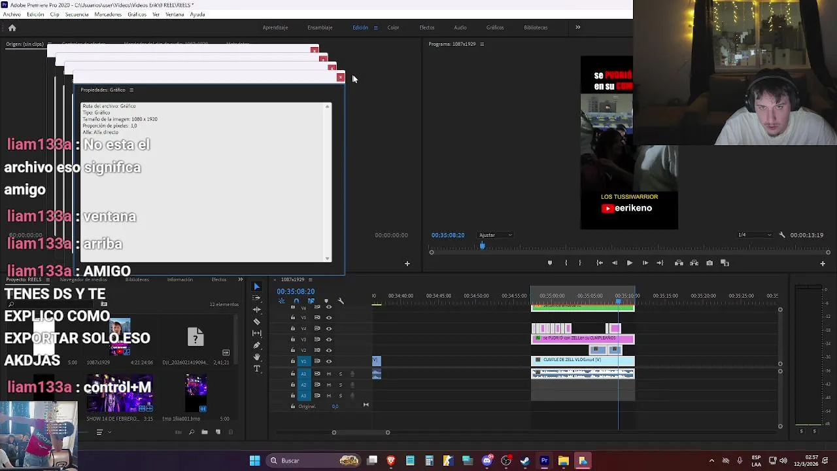Mark Out point in Program monitor
This screenshot has height=471, width=837.
(x=580, y=263)
